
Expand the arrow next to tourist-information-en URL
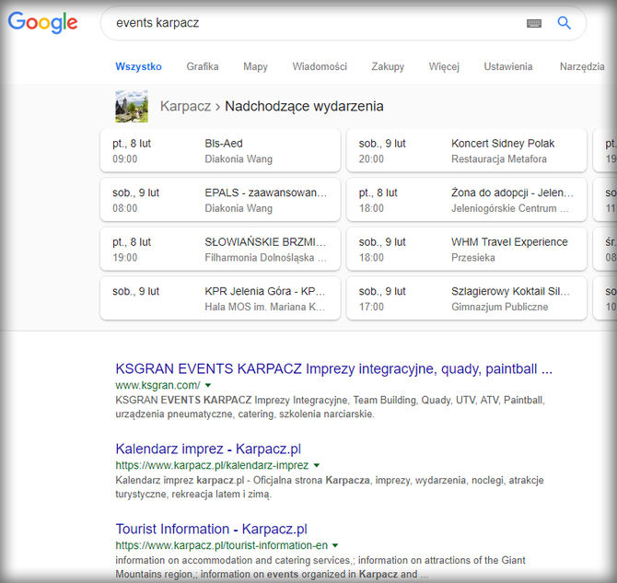pyautogui.click(x=335, y=545)
